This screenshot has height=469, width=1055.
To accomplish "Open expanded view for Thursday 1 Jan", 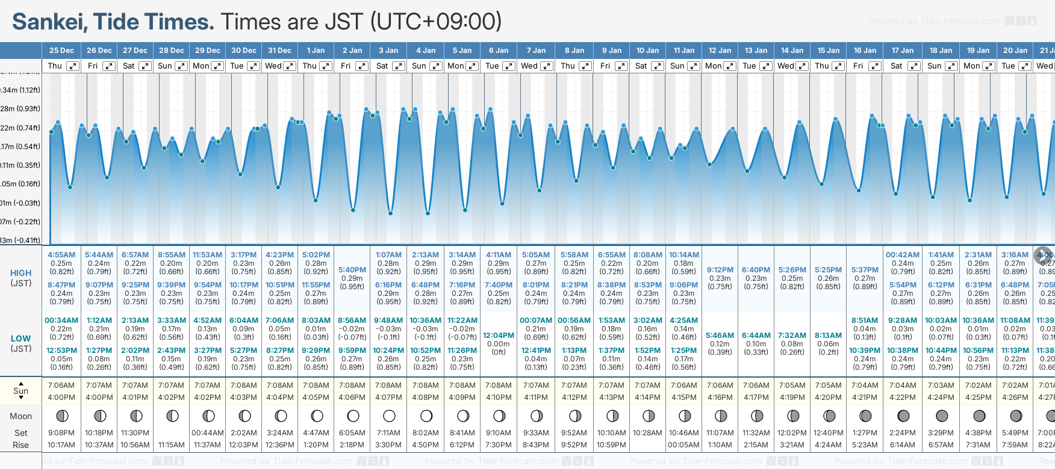I will [326, 66].
